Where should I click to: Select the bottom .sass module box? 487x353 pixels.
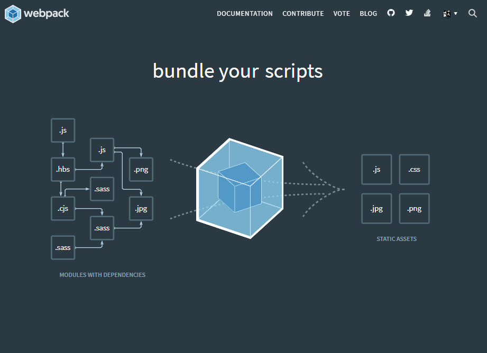[x=63, y=247]
